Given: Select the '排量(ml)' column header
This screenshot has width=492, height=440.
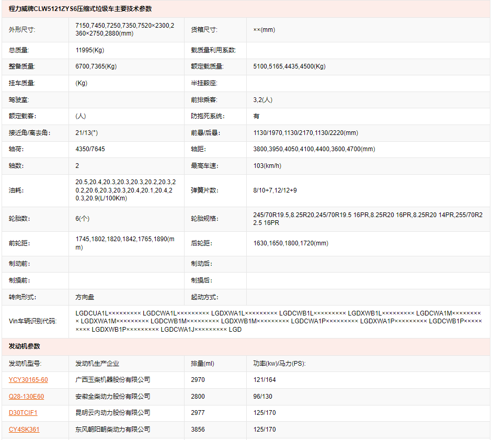Looking at the screenshot, I should 202,364.
